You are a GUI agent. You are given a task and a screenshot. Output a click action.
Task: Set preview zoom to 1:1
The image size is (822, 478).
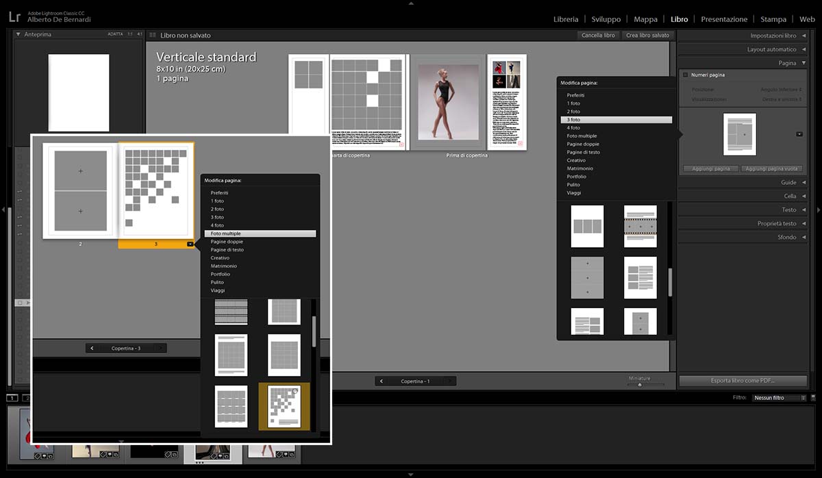point(130,34)
